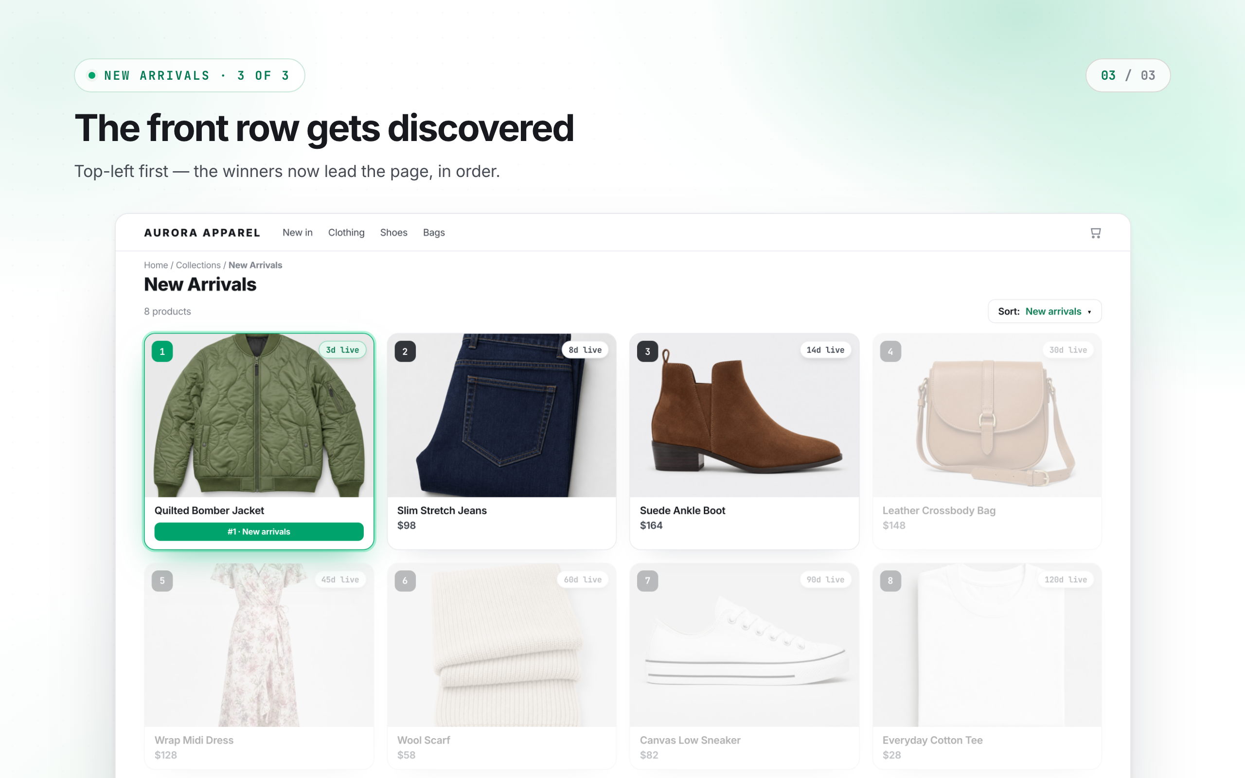The width and height of the screenshot is (1245, 778).
Task: Open the Leather Crossbody Bag image
Action: [x=987, y=415]
